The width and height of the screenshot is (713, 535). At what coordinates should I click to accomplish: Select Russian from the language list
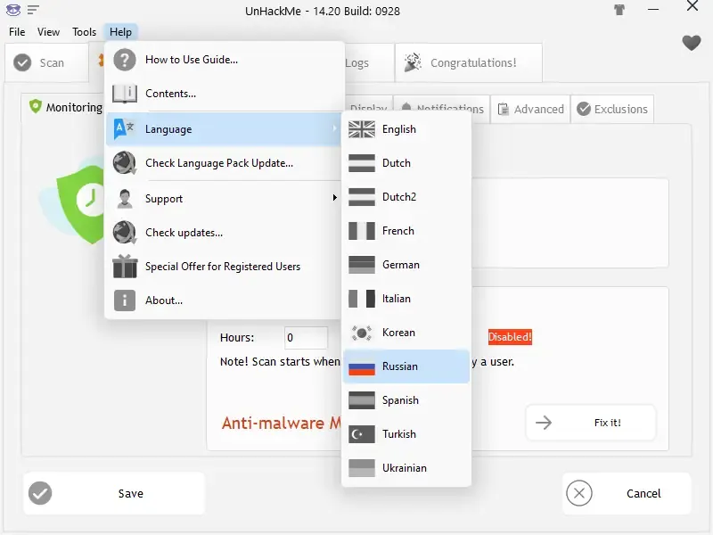tap(401, 366)
